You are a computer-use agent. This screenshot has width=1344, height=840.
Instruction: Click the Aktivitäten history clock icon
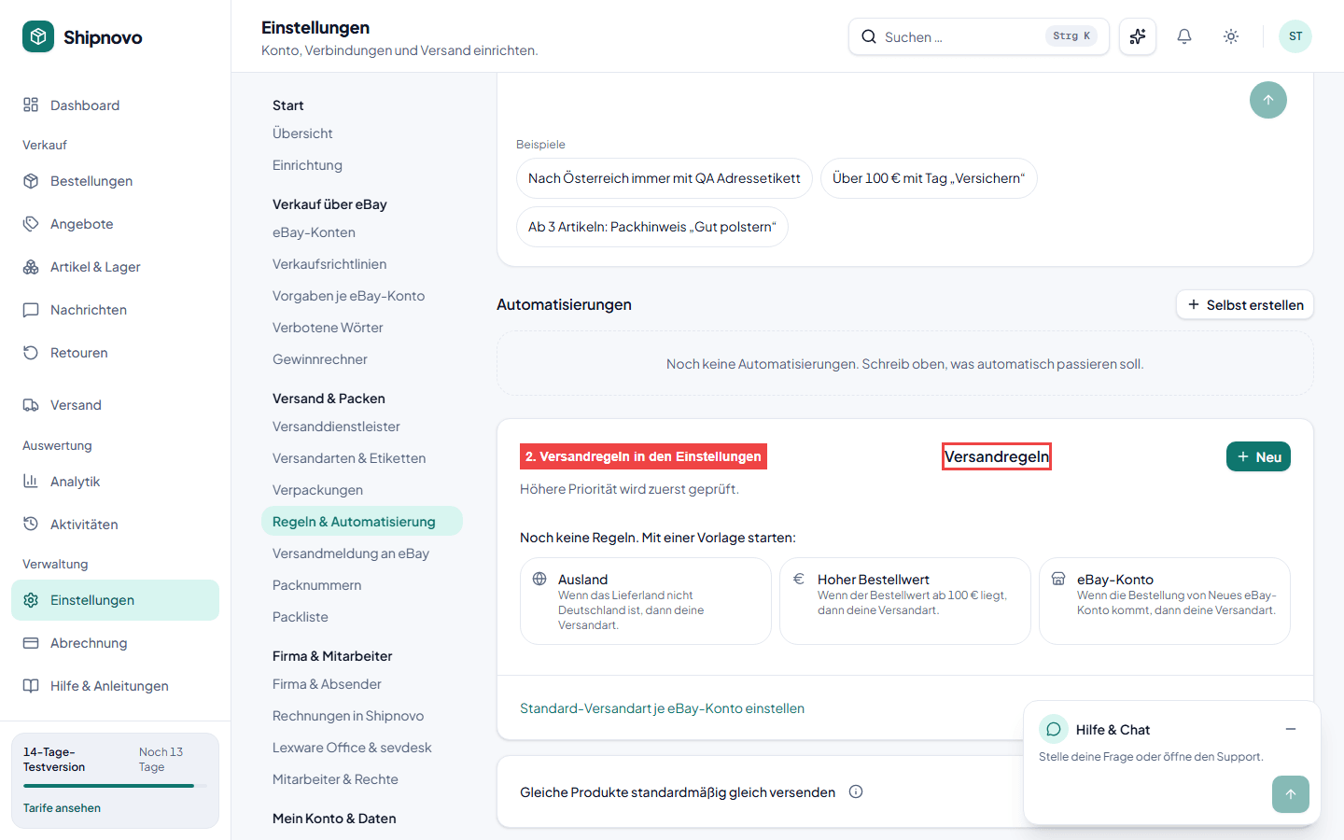pos(31,525)
